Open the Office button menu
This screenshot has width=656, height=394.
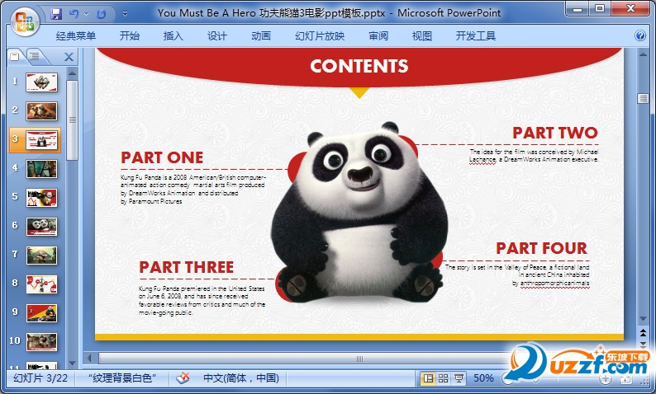[x=25, y=21]
